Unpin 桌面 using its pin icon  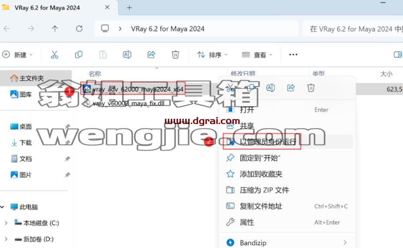click(x=67, y=126)
